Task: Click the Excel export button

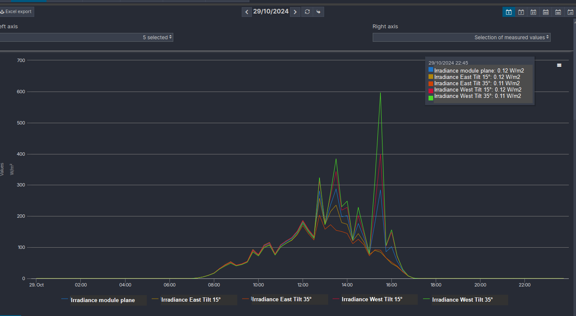Action: (16, 12)
